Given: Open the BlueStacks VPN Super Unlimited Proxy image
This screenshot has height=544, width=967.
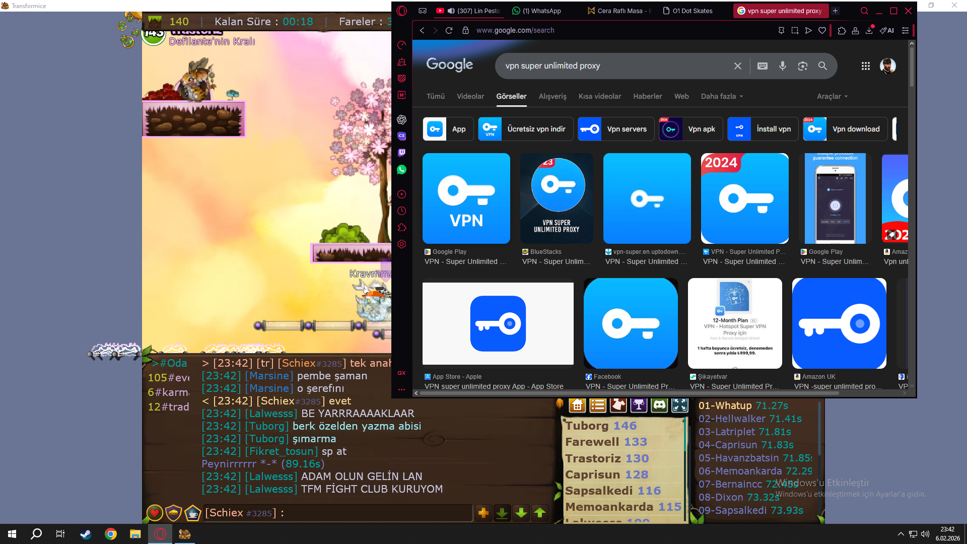Looking at the screenshot, I should pyautogui.click(x=557, y=198).
